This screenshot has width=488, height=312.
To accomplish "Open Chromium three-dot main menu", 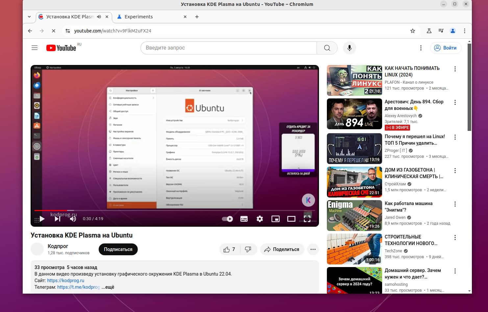I will click(x=465, y=31).
